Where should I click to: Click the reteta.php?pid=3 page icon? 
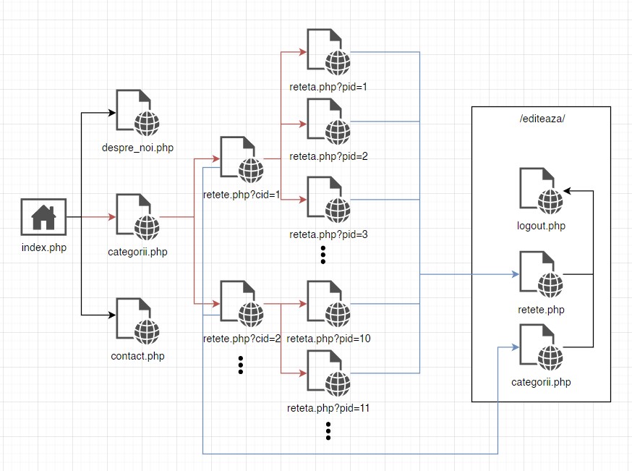[x=328, y=200]
